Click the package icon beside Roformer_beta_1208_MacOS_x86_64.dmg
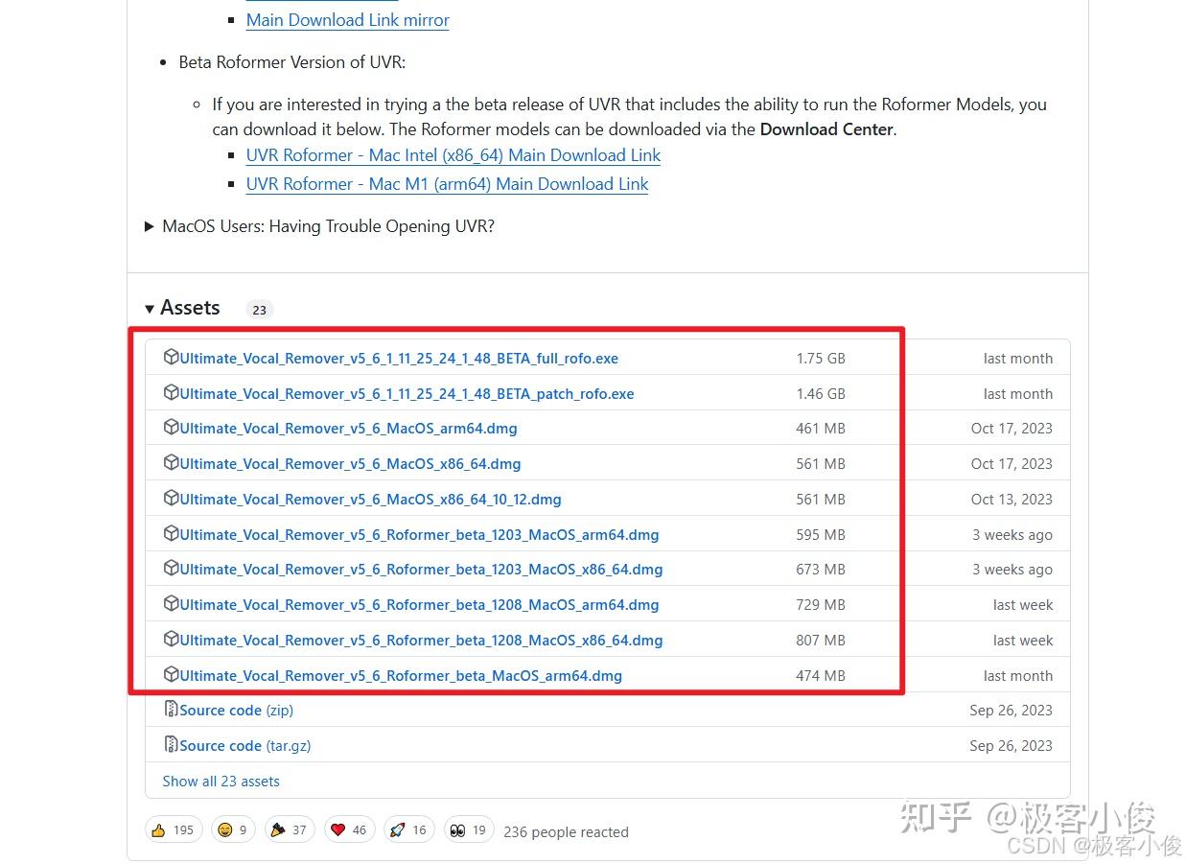This screenshot has width=1186, height=864. pyautogui.click(x=171, y=640)
